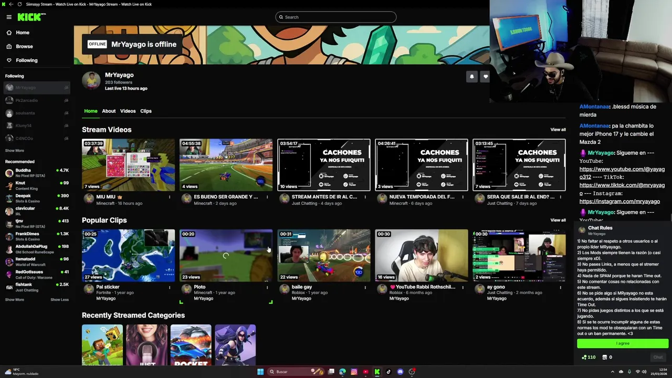This screenshot has width=672, height=378.
Task: Open soulsanta in Following list
Action: coord(37,113)
